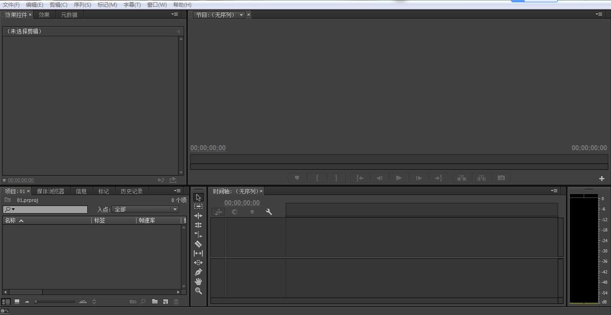Pick the Hand tool

coord(198,281)
